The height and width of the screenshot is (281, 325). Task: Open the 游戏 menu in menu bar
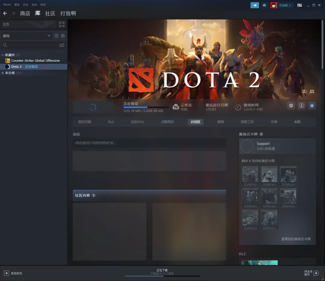tap(34, 5)
